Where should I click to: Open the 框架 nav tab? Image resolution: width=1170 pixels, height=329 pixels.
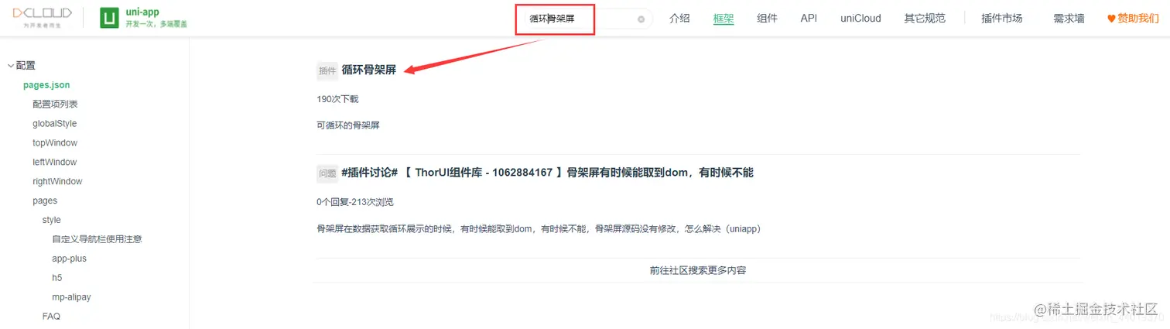coord(724,18)
